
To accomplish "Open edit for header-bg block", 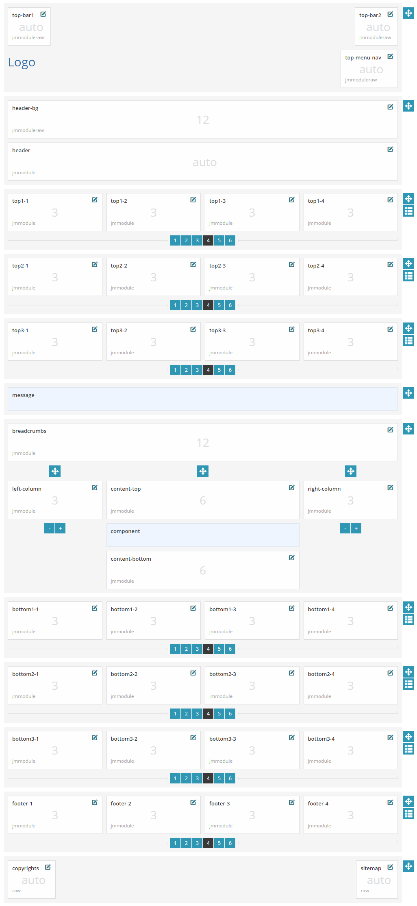I will (x=390, y=107).
